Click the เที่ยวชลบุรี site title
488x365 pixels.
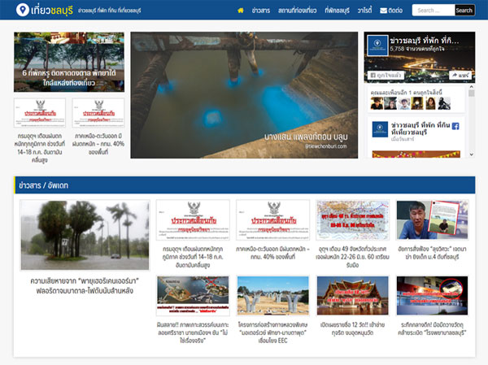[52, 11]
